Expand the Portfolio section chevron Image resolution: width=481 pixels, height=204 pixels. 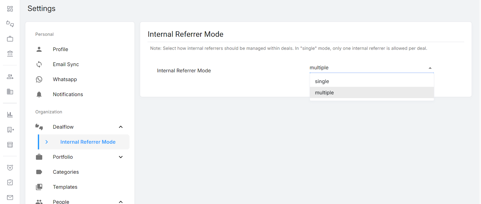121,157
